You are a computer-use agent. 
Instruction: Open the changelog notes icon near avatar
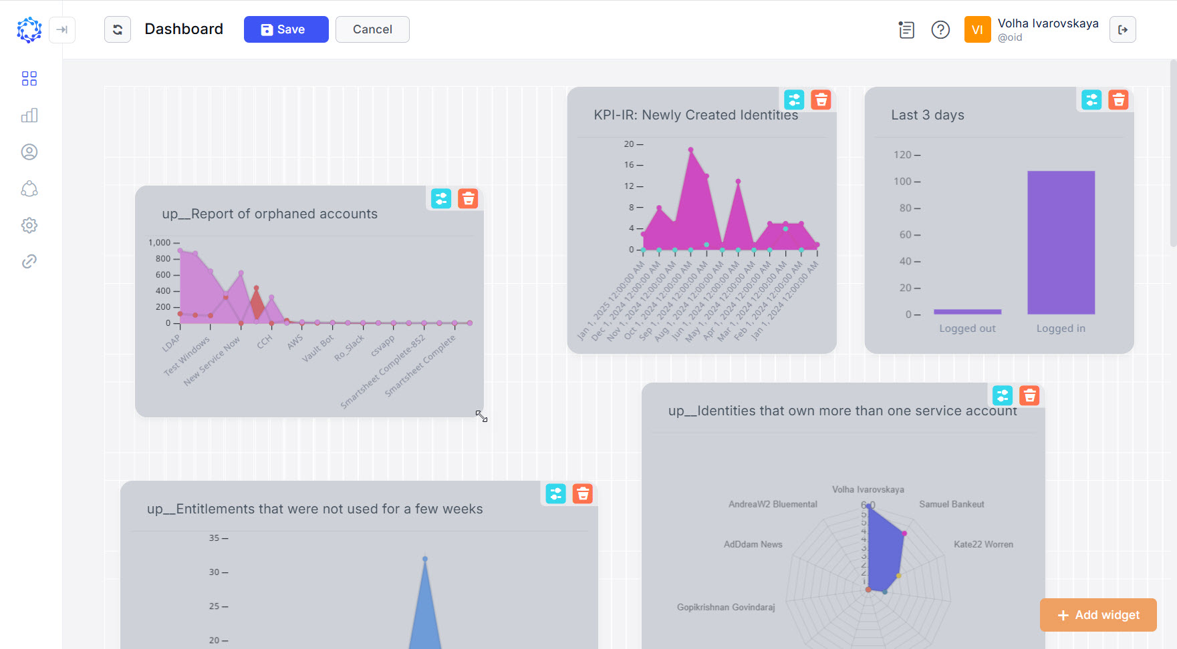[906, 29]
